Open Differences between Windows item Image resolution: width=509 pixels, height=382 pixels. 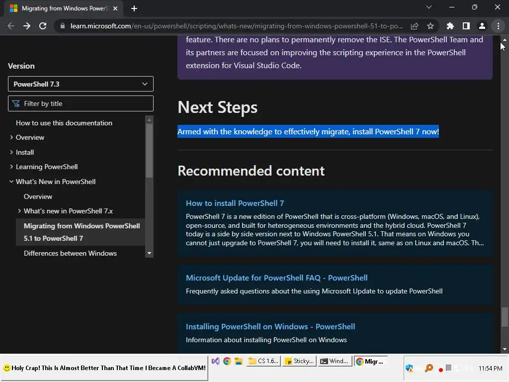[70, 253]
